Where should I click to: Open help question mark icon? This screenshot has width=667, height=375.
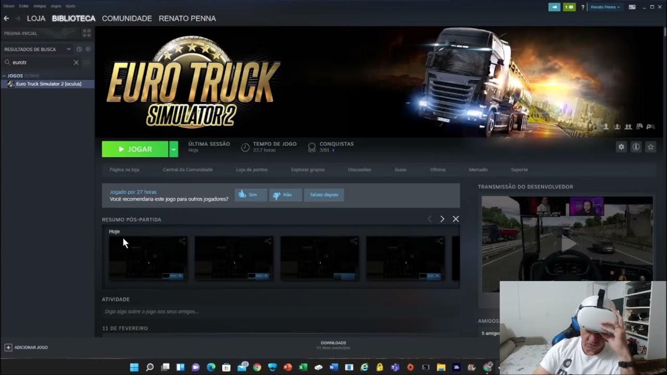pyautogui.click(x=583, y=7)
